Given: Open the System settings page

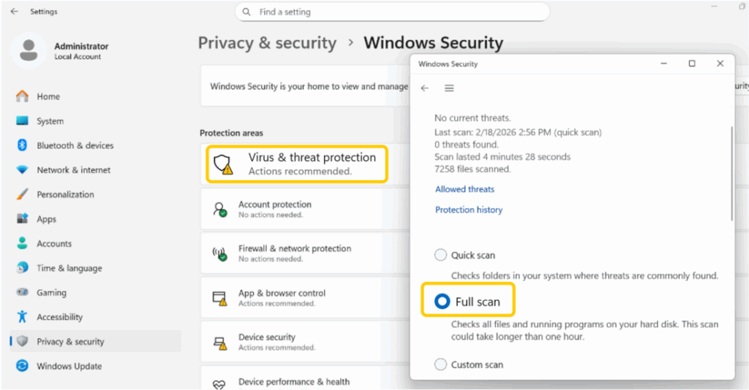Looking at the screenshot, I should pos(96,121).
